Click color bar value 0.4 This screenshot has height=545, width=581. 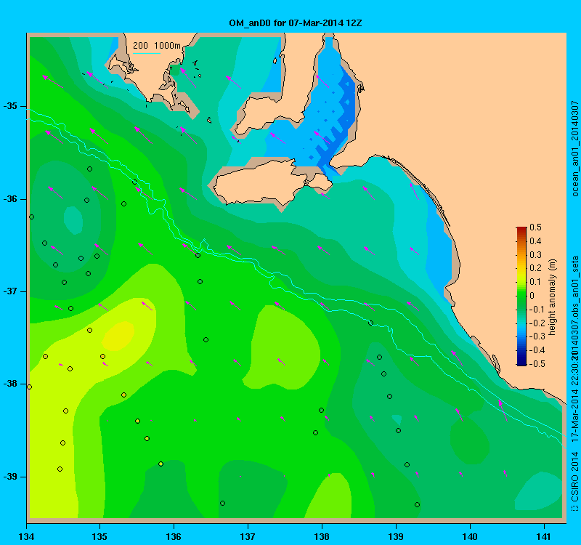click(535, 241)
